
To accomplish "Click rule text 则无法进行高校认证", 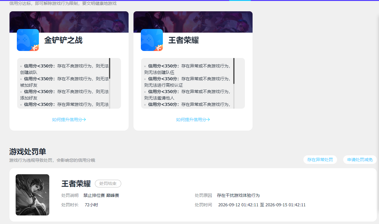I will coord(163,85).
